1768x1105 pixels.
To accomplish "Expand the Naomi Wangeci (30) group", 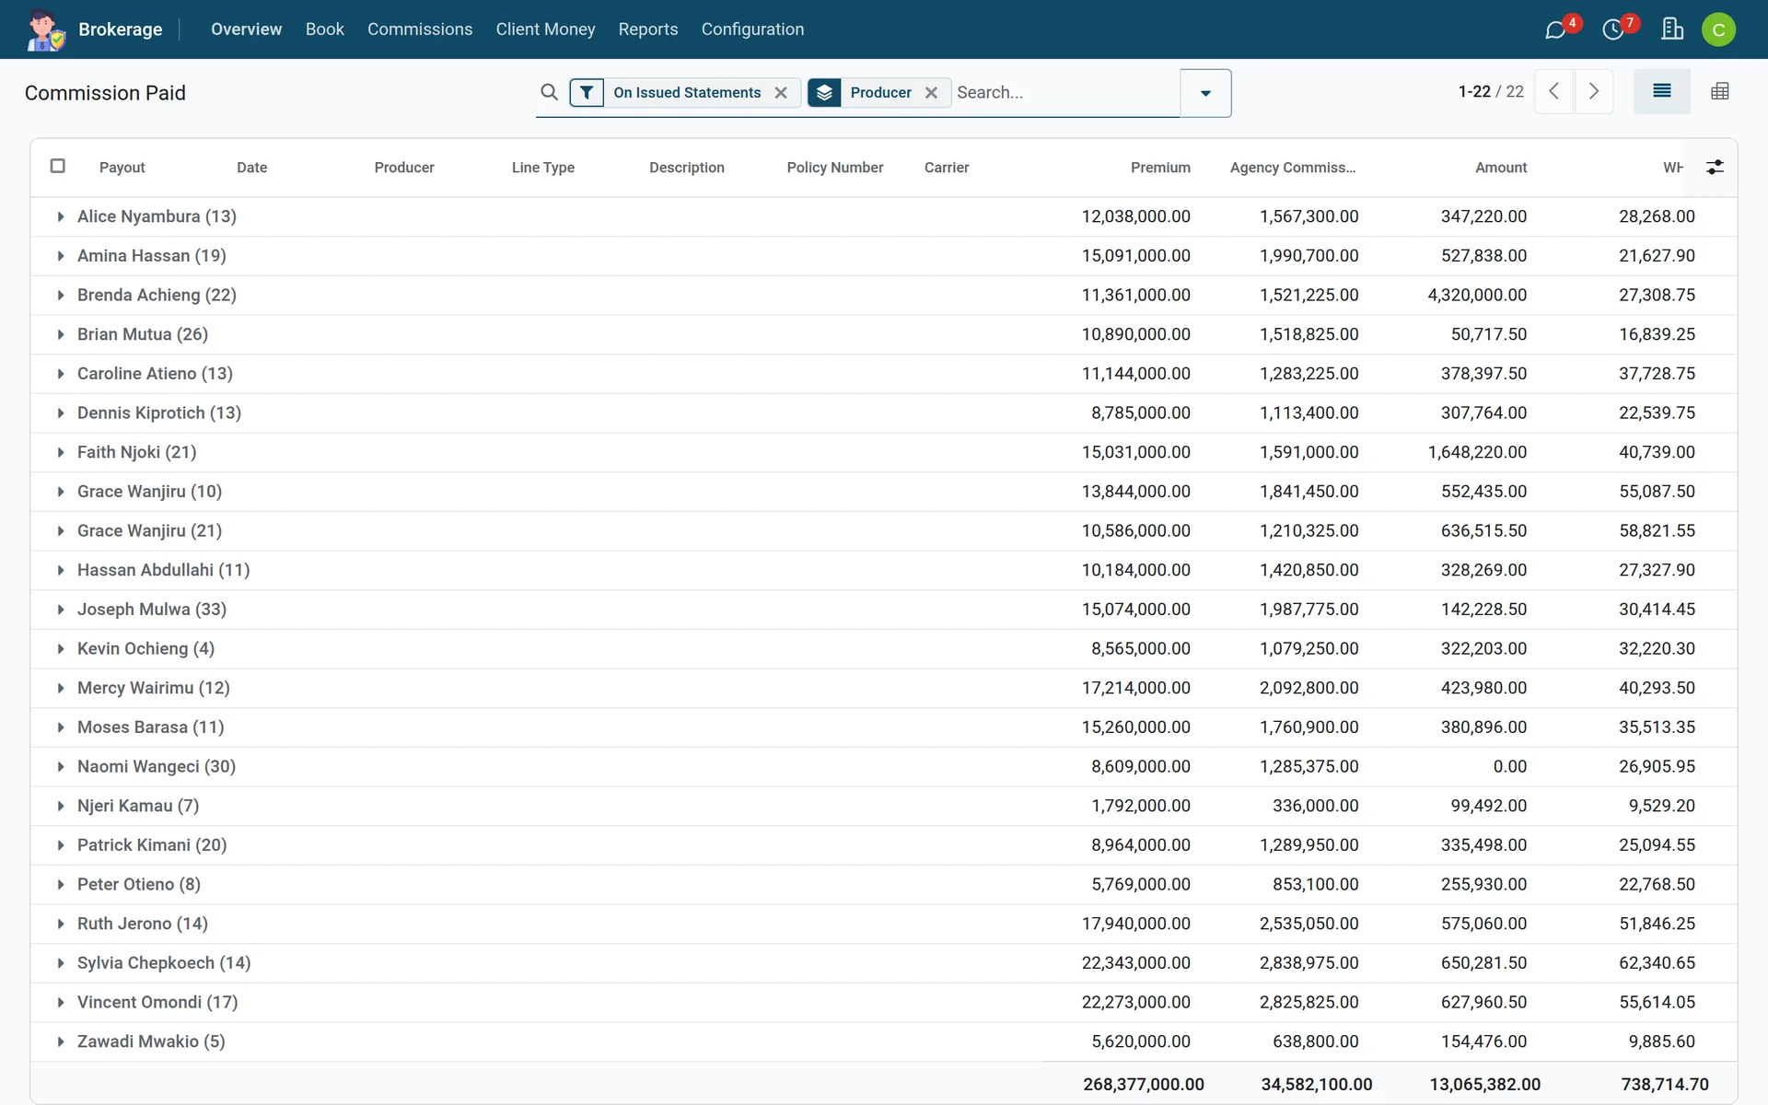I will [61, 766].
